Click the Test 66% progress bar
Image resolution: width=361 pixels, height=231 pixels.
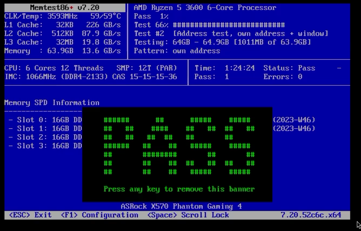click(x=228, y=25)
